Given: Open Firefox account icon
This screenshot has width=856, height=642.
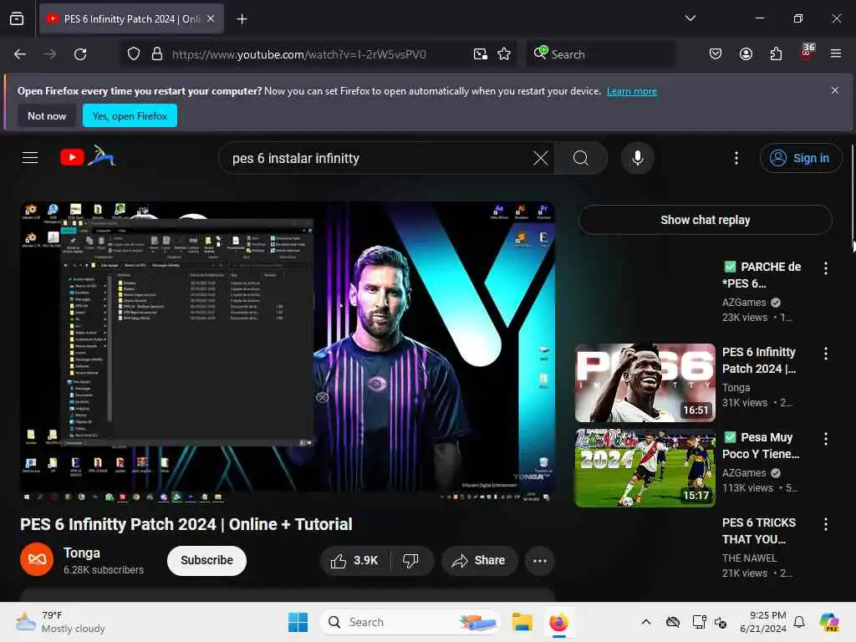Looking at the screenshot, I should point(746,53).
